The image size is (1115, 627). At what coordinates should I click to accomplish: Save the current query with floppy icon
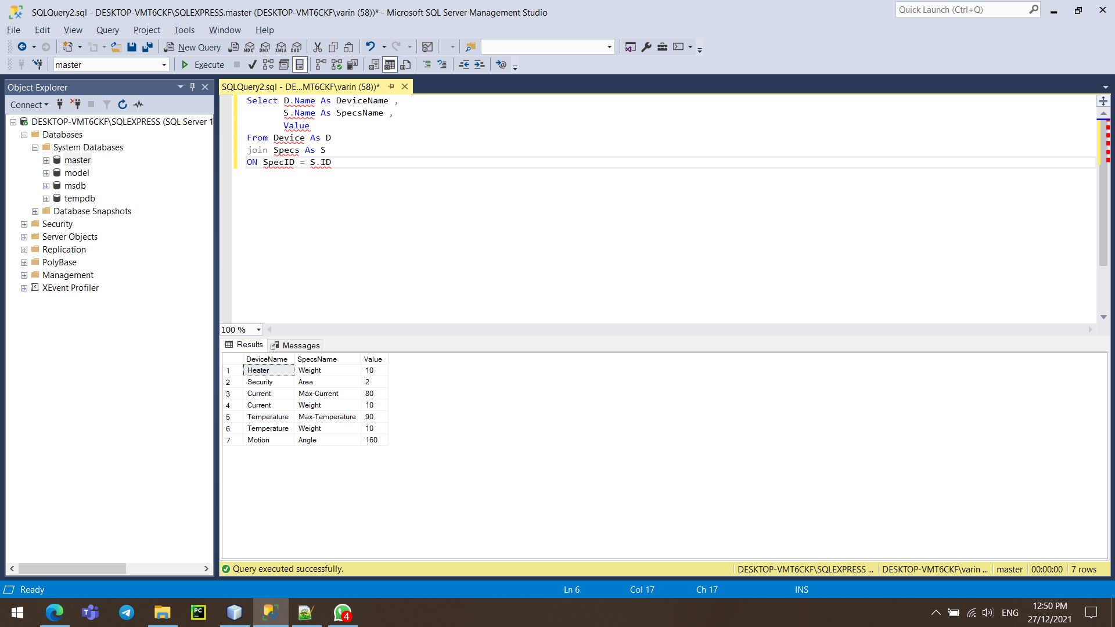pos(132,47)
